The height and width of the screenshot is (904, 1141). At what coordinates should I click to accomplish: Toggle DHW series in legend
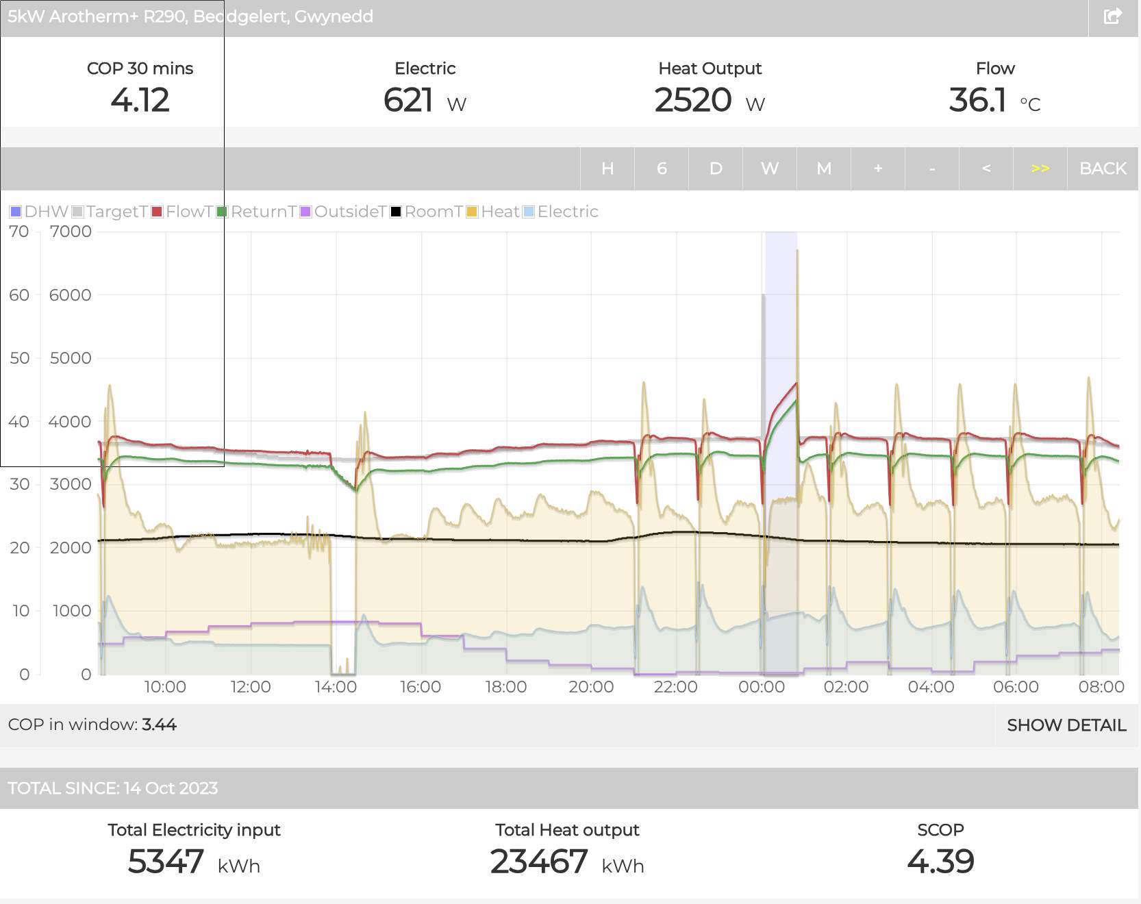pyautogui.click(x=39, y=212)
